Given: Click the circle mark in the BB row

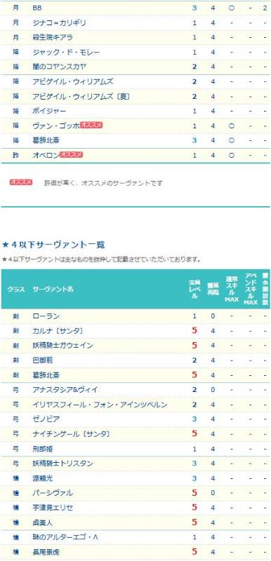Looking at the screenshot, I should (231, 8).
